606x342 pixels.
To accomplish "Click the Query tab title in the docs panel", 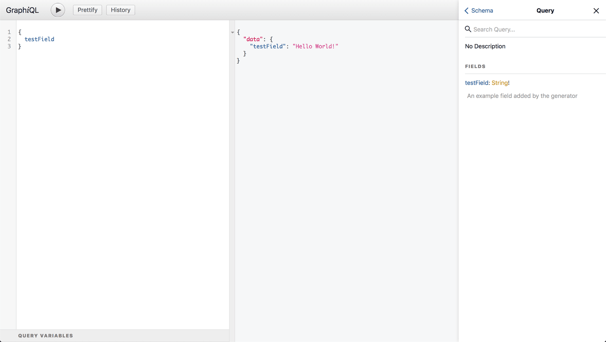I will pyautogui.click(x=545, y=11).
